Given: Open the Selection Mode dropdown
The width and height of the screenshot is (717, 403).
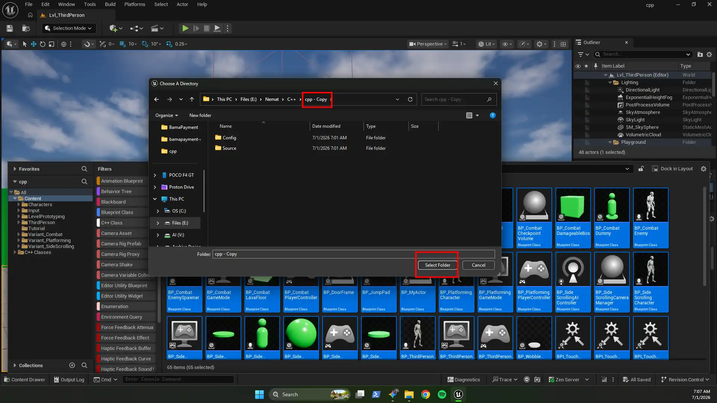Looking at the screenshot, I should 68,28.
